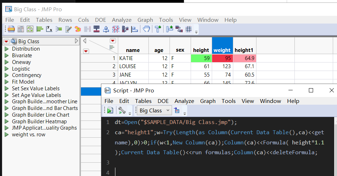Click the pink-colored cell with value 64.9

244,58
